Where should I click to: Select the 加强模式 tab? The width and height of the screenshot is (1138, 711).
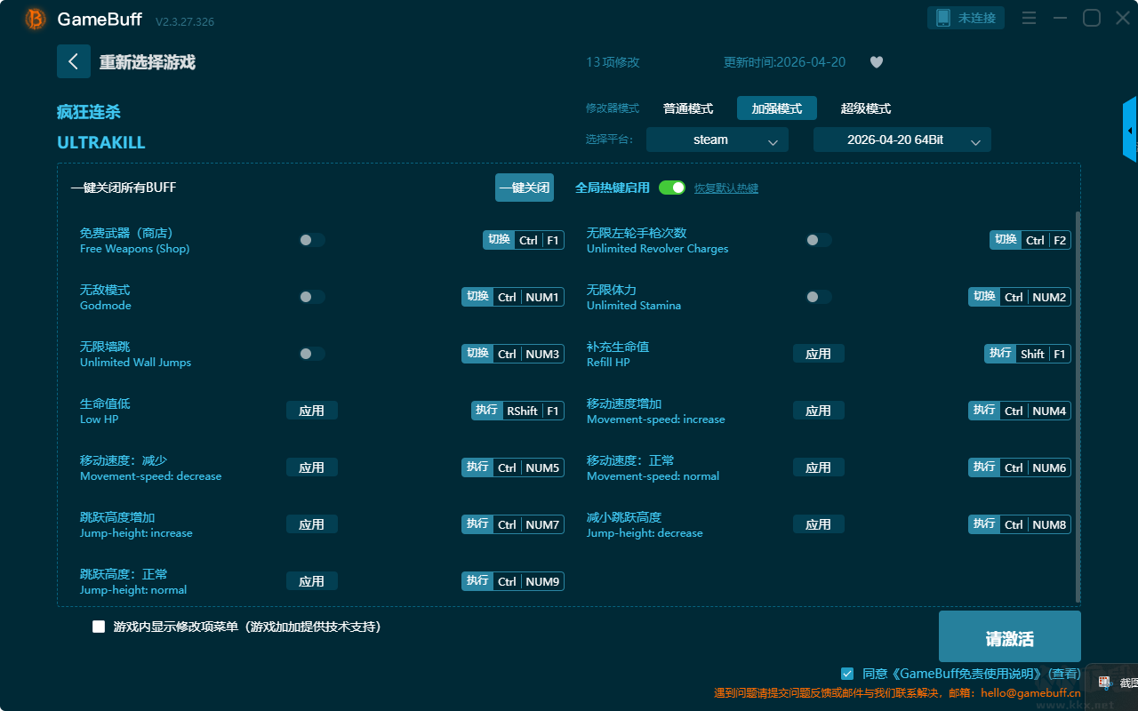777,108
